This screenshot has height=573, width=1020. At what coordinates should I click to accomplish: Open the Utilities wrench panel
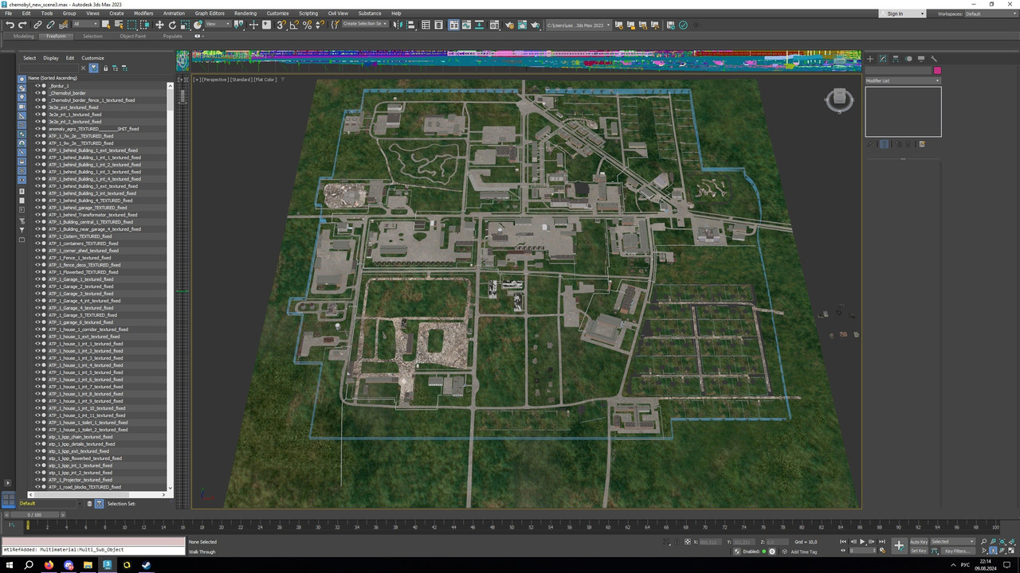pos(934,58)
